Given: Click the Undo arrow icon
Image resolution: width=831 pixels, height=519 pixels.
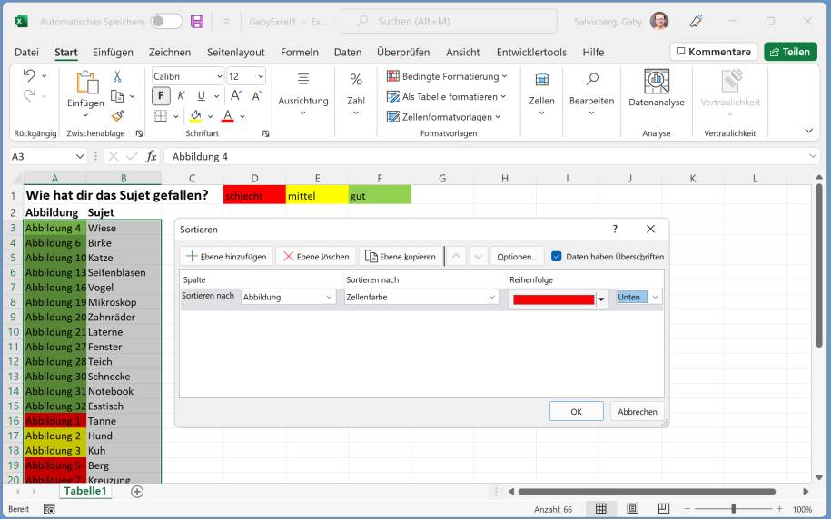Looking at the screenshot, I should click(x=28, y=76).
